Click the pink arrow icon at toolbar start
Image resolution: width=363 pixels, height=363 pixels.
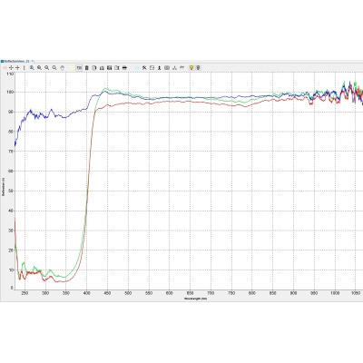[5, 68]
